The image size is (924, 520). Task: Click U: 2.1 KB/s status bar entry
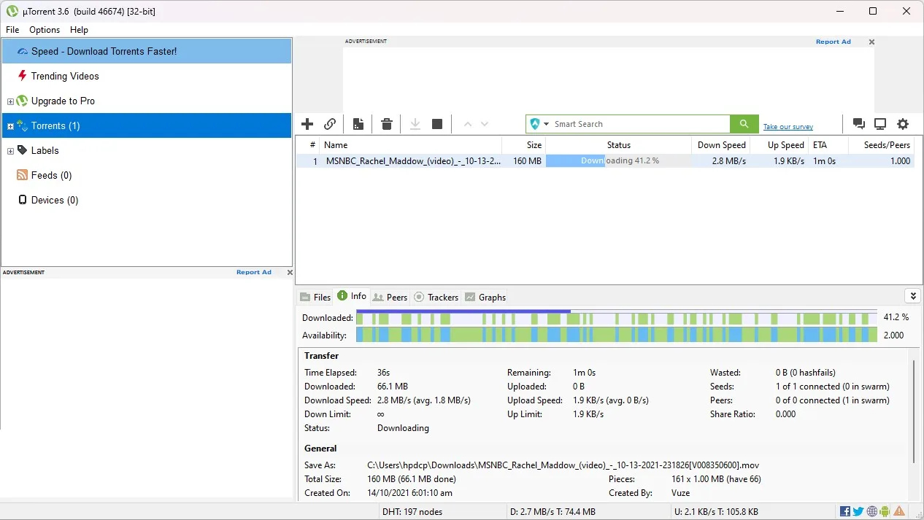pyautogui.click(x=715, y=512)
